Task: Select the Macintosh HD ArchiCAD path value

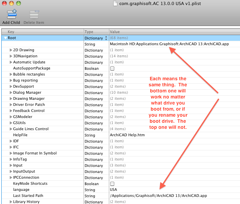Action: tap(169, 44)
